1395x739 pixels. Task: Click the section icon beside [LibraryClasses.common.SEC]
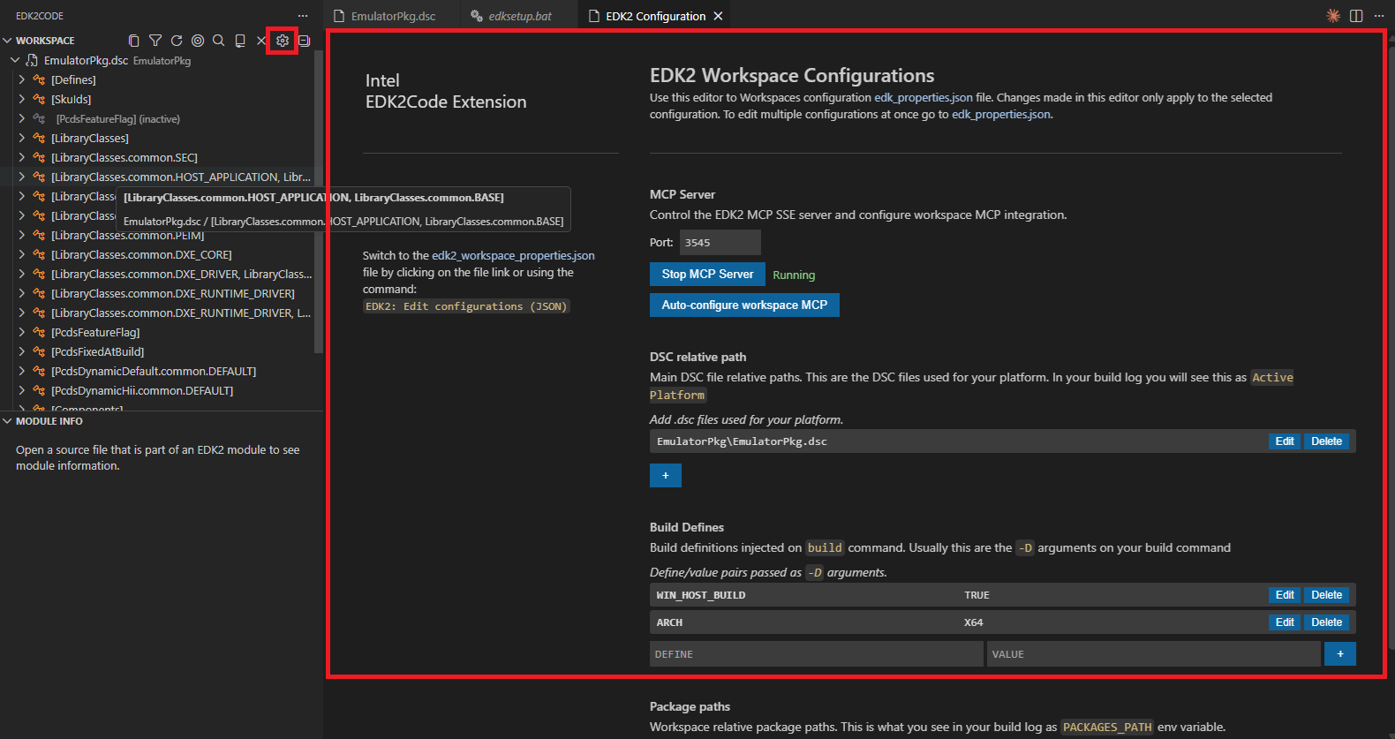pyautogui.click(x=39, y=157)
